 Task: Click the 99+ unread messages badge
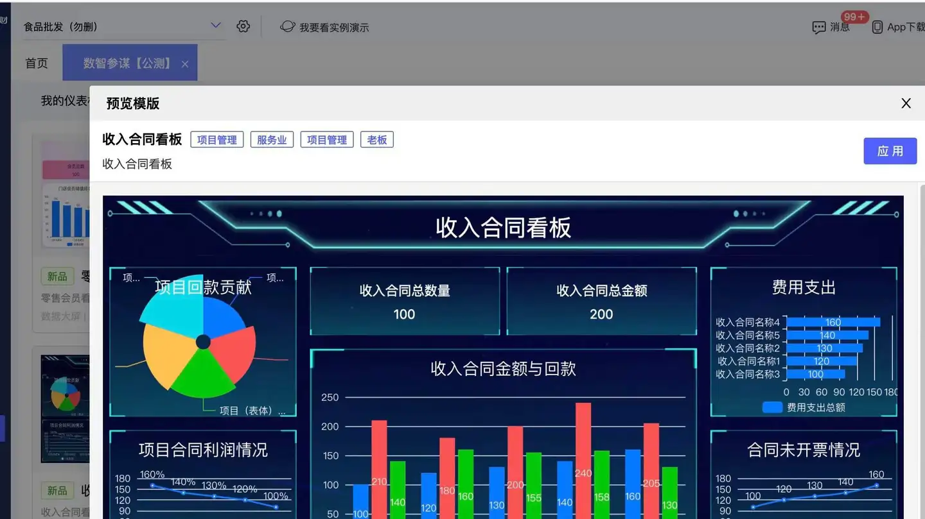[x=854, y=17]
